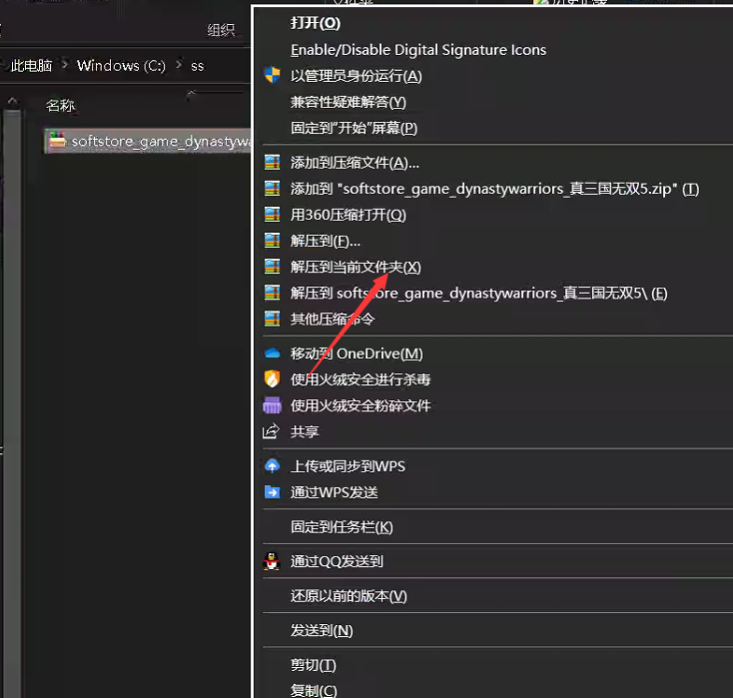Click the admin shield icon beside 以管理员身份运行
Image resolution: width=733 pixels, height=698 pixels.
pyautogui.click(x=272, y=75)
